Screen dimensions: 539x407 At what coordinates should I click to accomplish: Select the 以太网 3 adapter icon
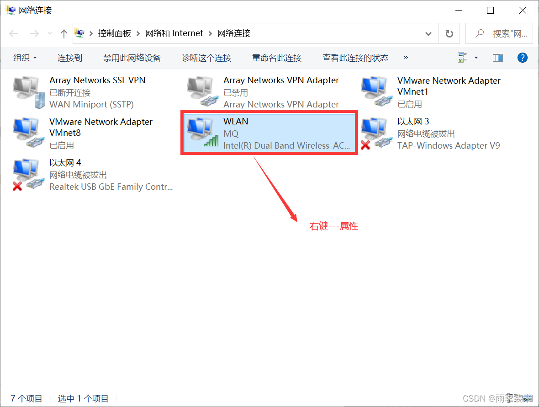coord(377,134)
